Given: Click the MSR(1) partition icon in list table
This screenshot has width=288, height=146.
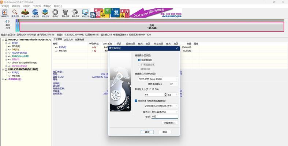Looking at the screenshot, I should click(x=57, y=51).
